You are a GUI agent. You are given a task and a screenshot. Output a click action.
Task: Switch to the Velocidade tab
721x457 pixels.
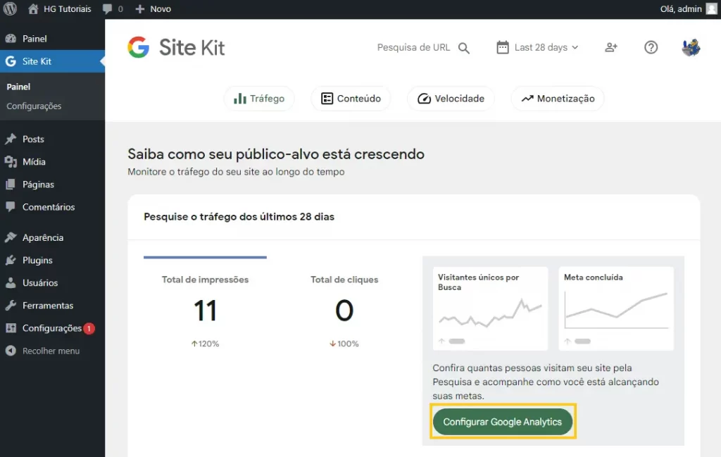[451, 99]
